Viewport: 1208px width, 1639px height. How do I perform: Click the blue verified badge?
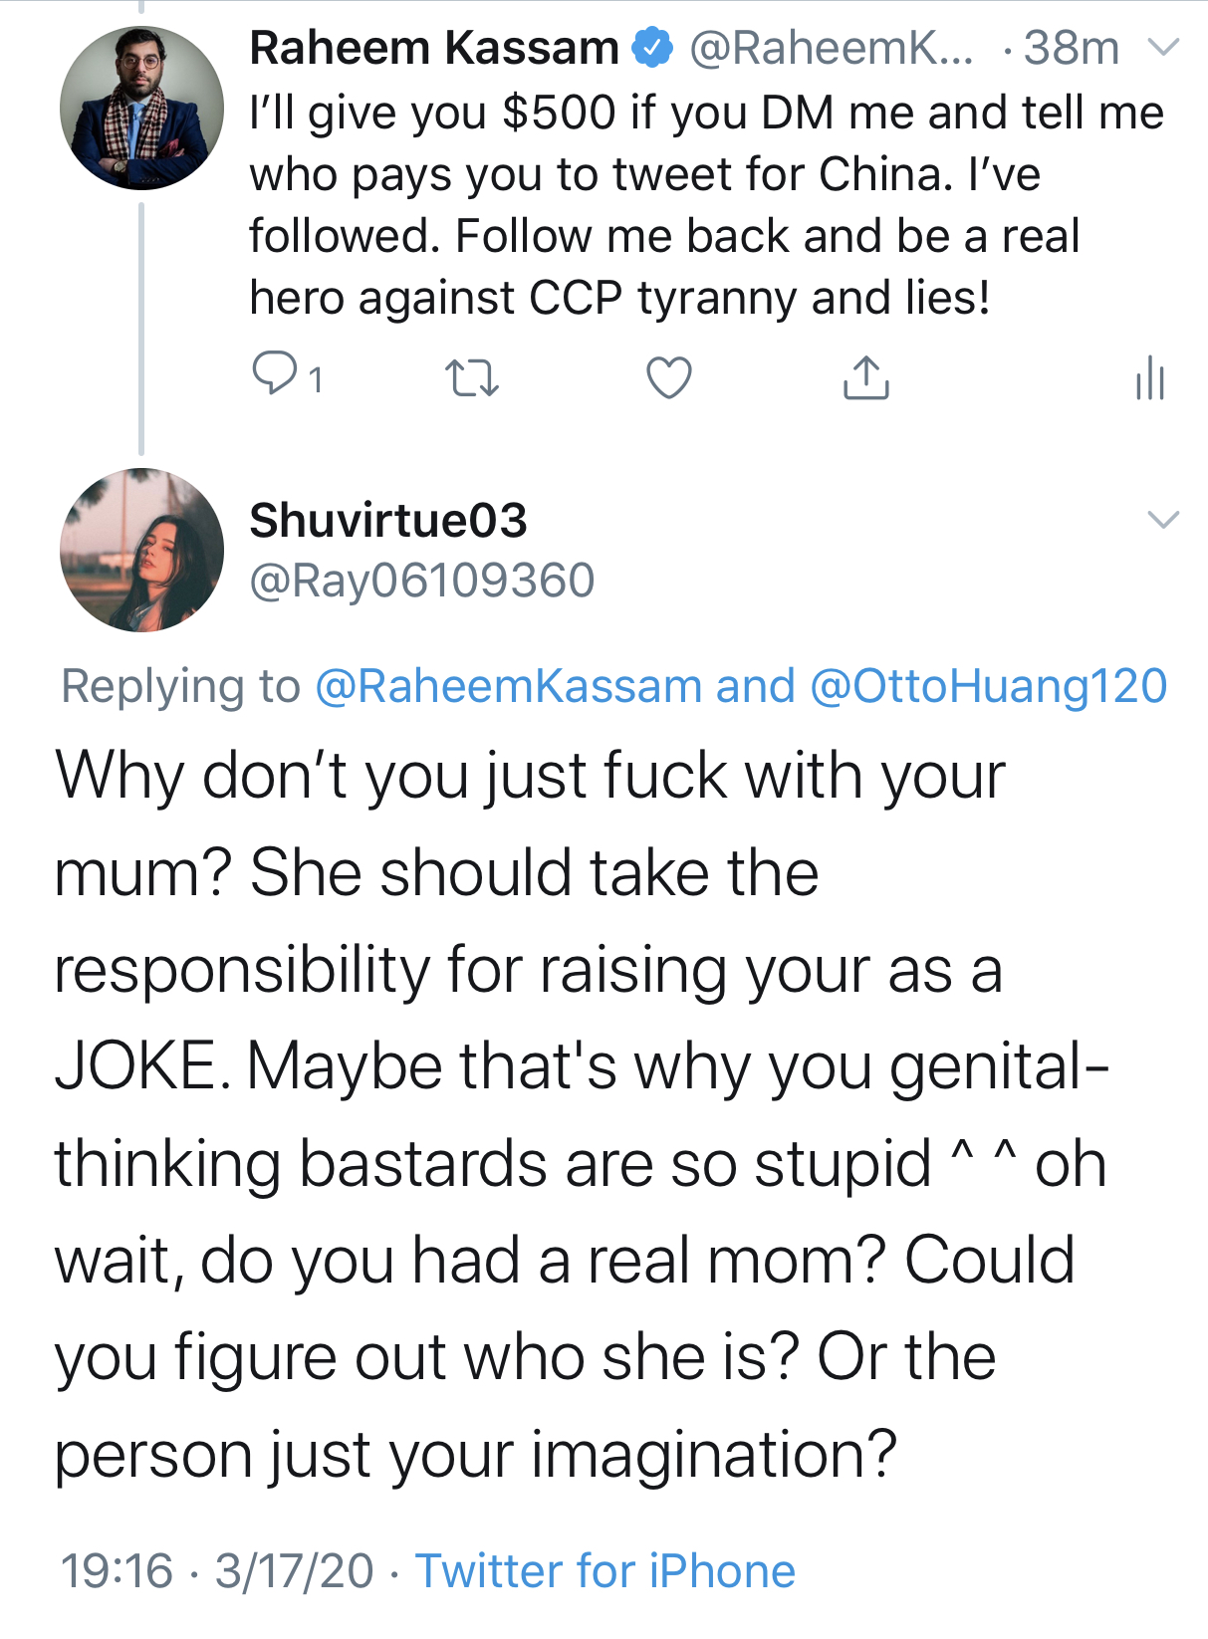click(x=652, y=48)
